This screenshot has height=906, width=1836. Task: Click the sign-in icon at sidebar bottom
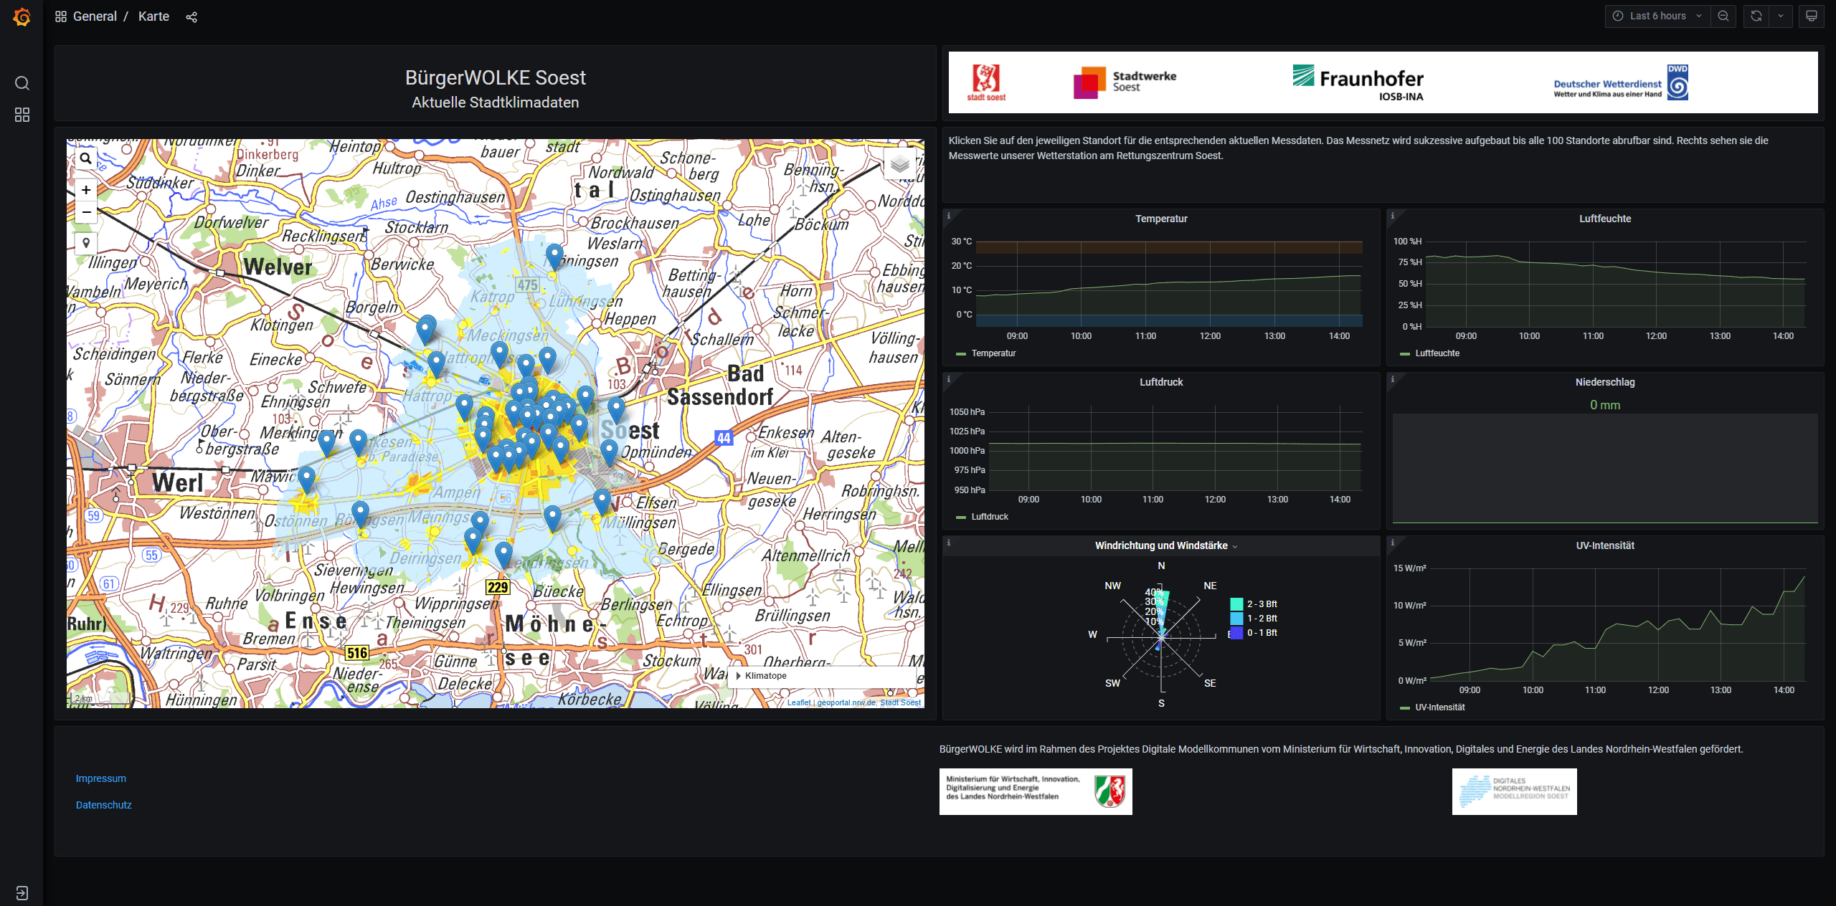coord(22,893)
